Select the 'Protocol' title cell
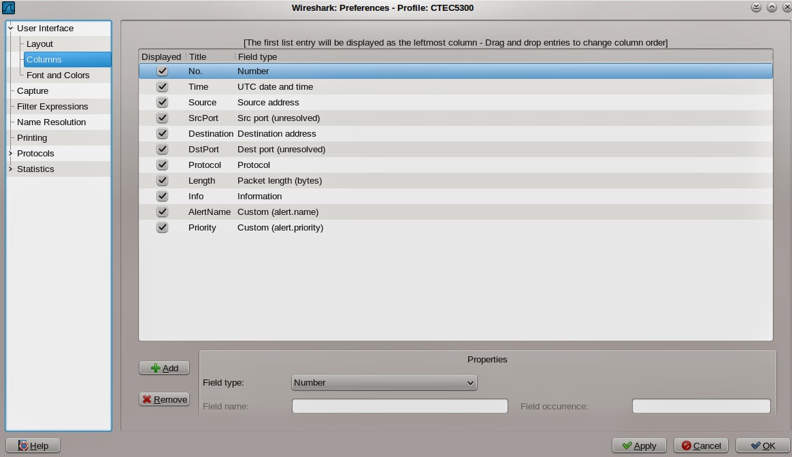This screenshot has height=457, width=792. (205, 165)
